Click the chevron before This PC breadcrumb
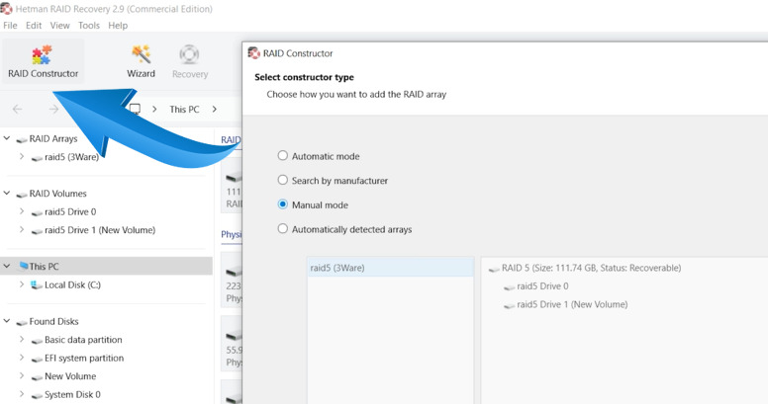768x404 pixels. [x=154, y=109]
